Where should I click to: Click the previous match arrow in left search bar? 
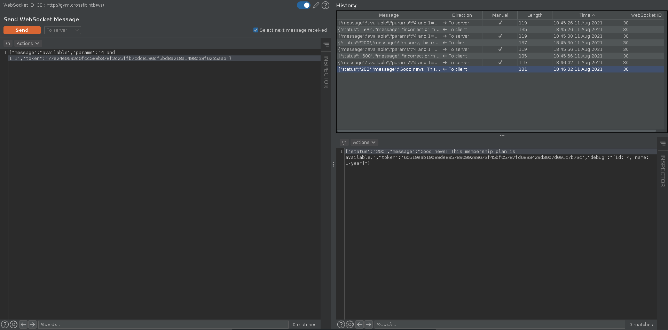[x=23, y=324]
